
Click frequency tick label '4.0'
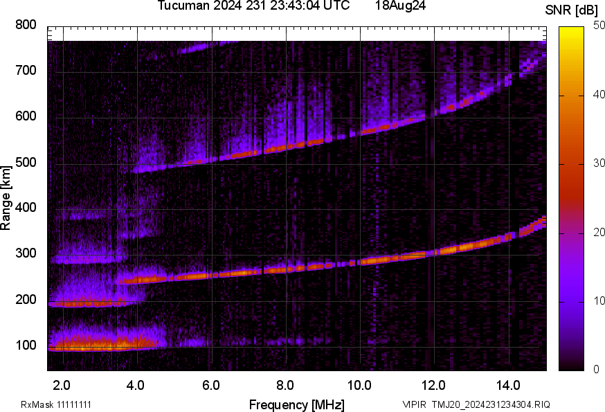coord(136,386)
